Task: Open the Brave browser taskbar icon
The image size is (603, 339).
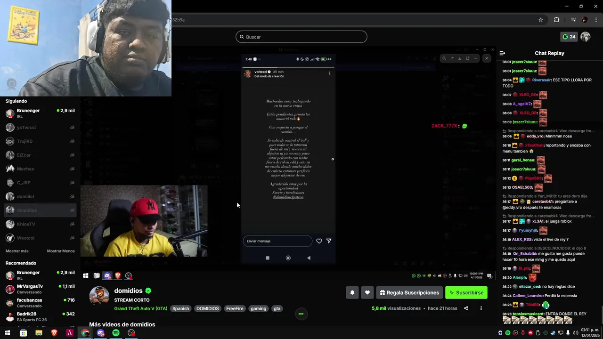Action: pyautogui.click(x=54, y=333)
